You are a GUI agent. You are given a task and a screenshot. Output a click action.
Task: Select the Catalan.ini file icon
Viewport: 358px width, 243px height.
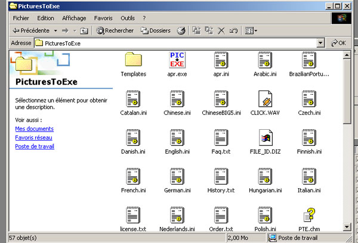coord(133,99)
